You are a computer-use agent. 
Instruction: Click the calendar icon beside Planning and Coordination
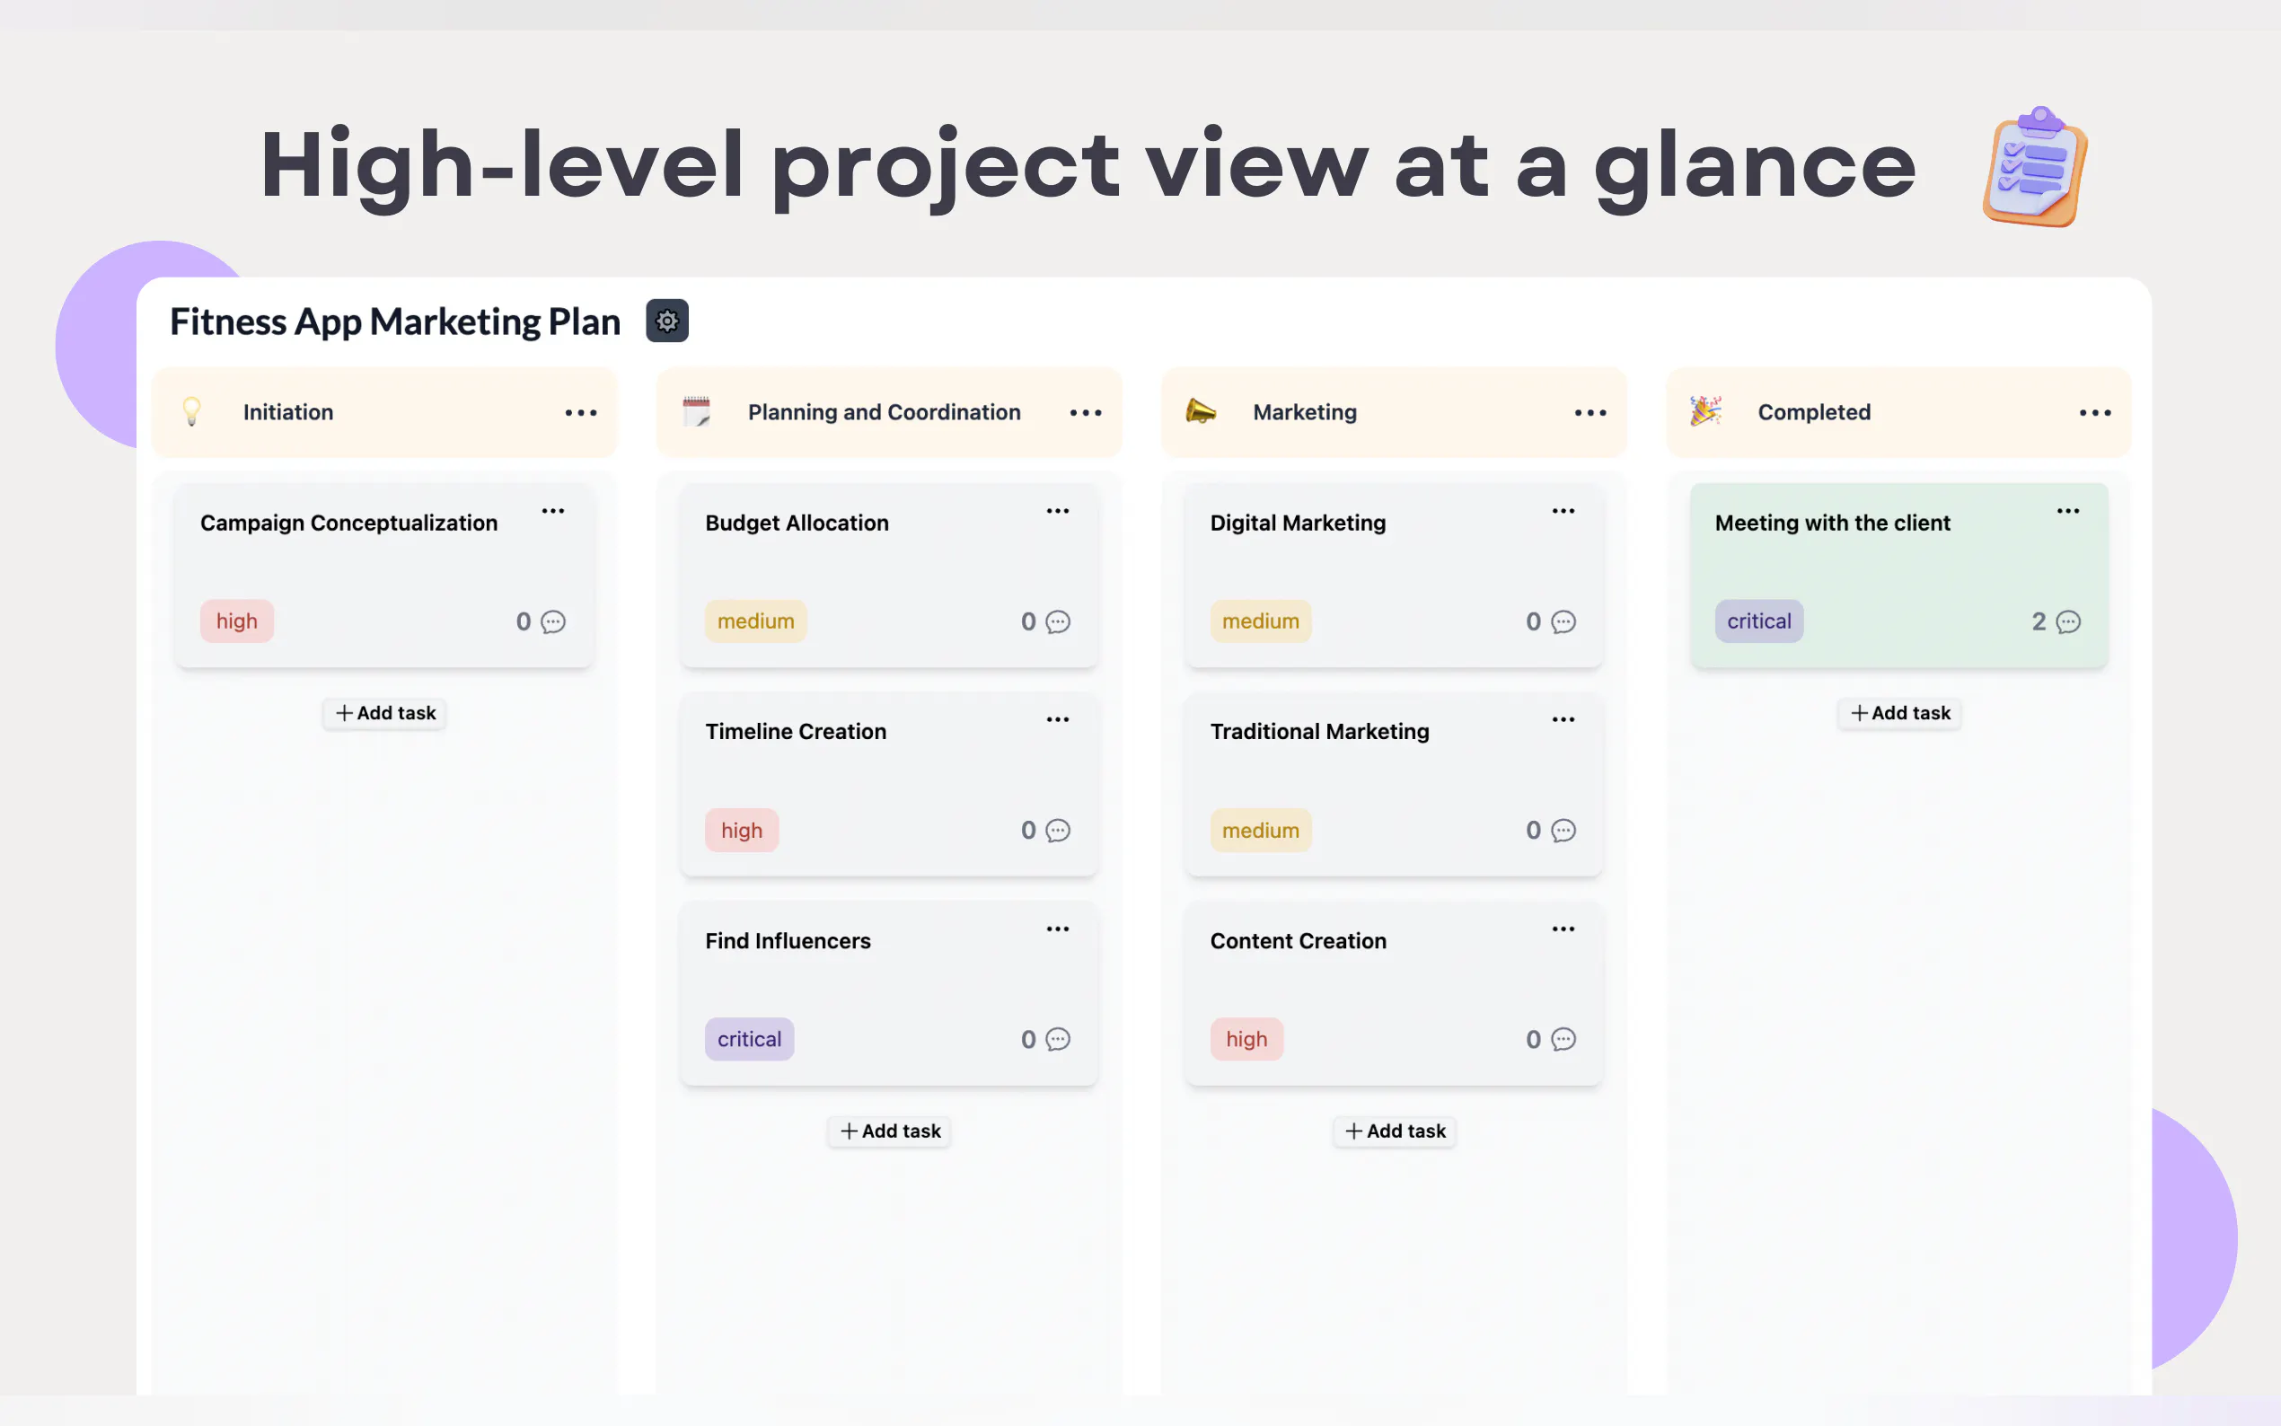(696, 411)
